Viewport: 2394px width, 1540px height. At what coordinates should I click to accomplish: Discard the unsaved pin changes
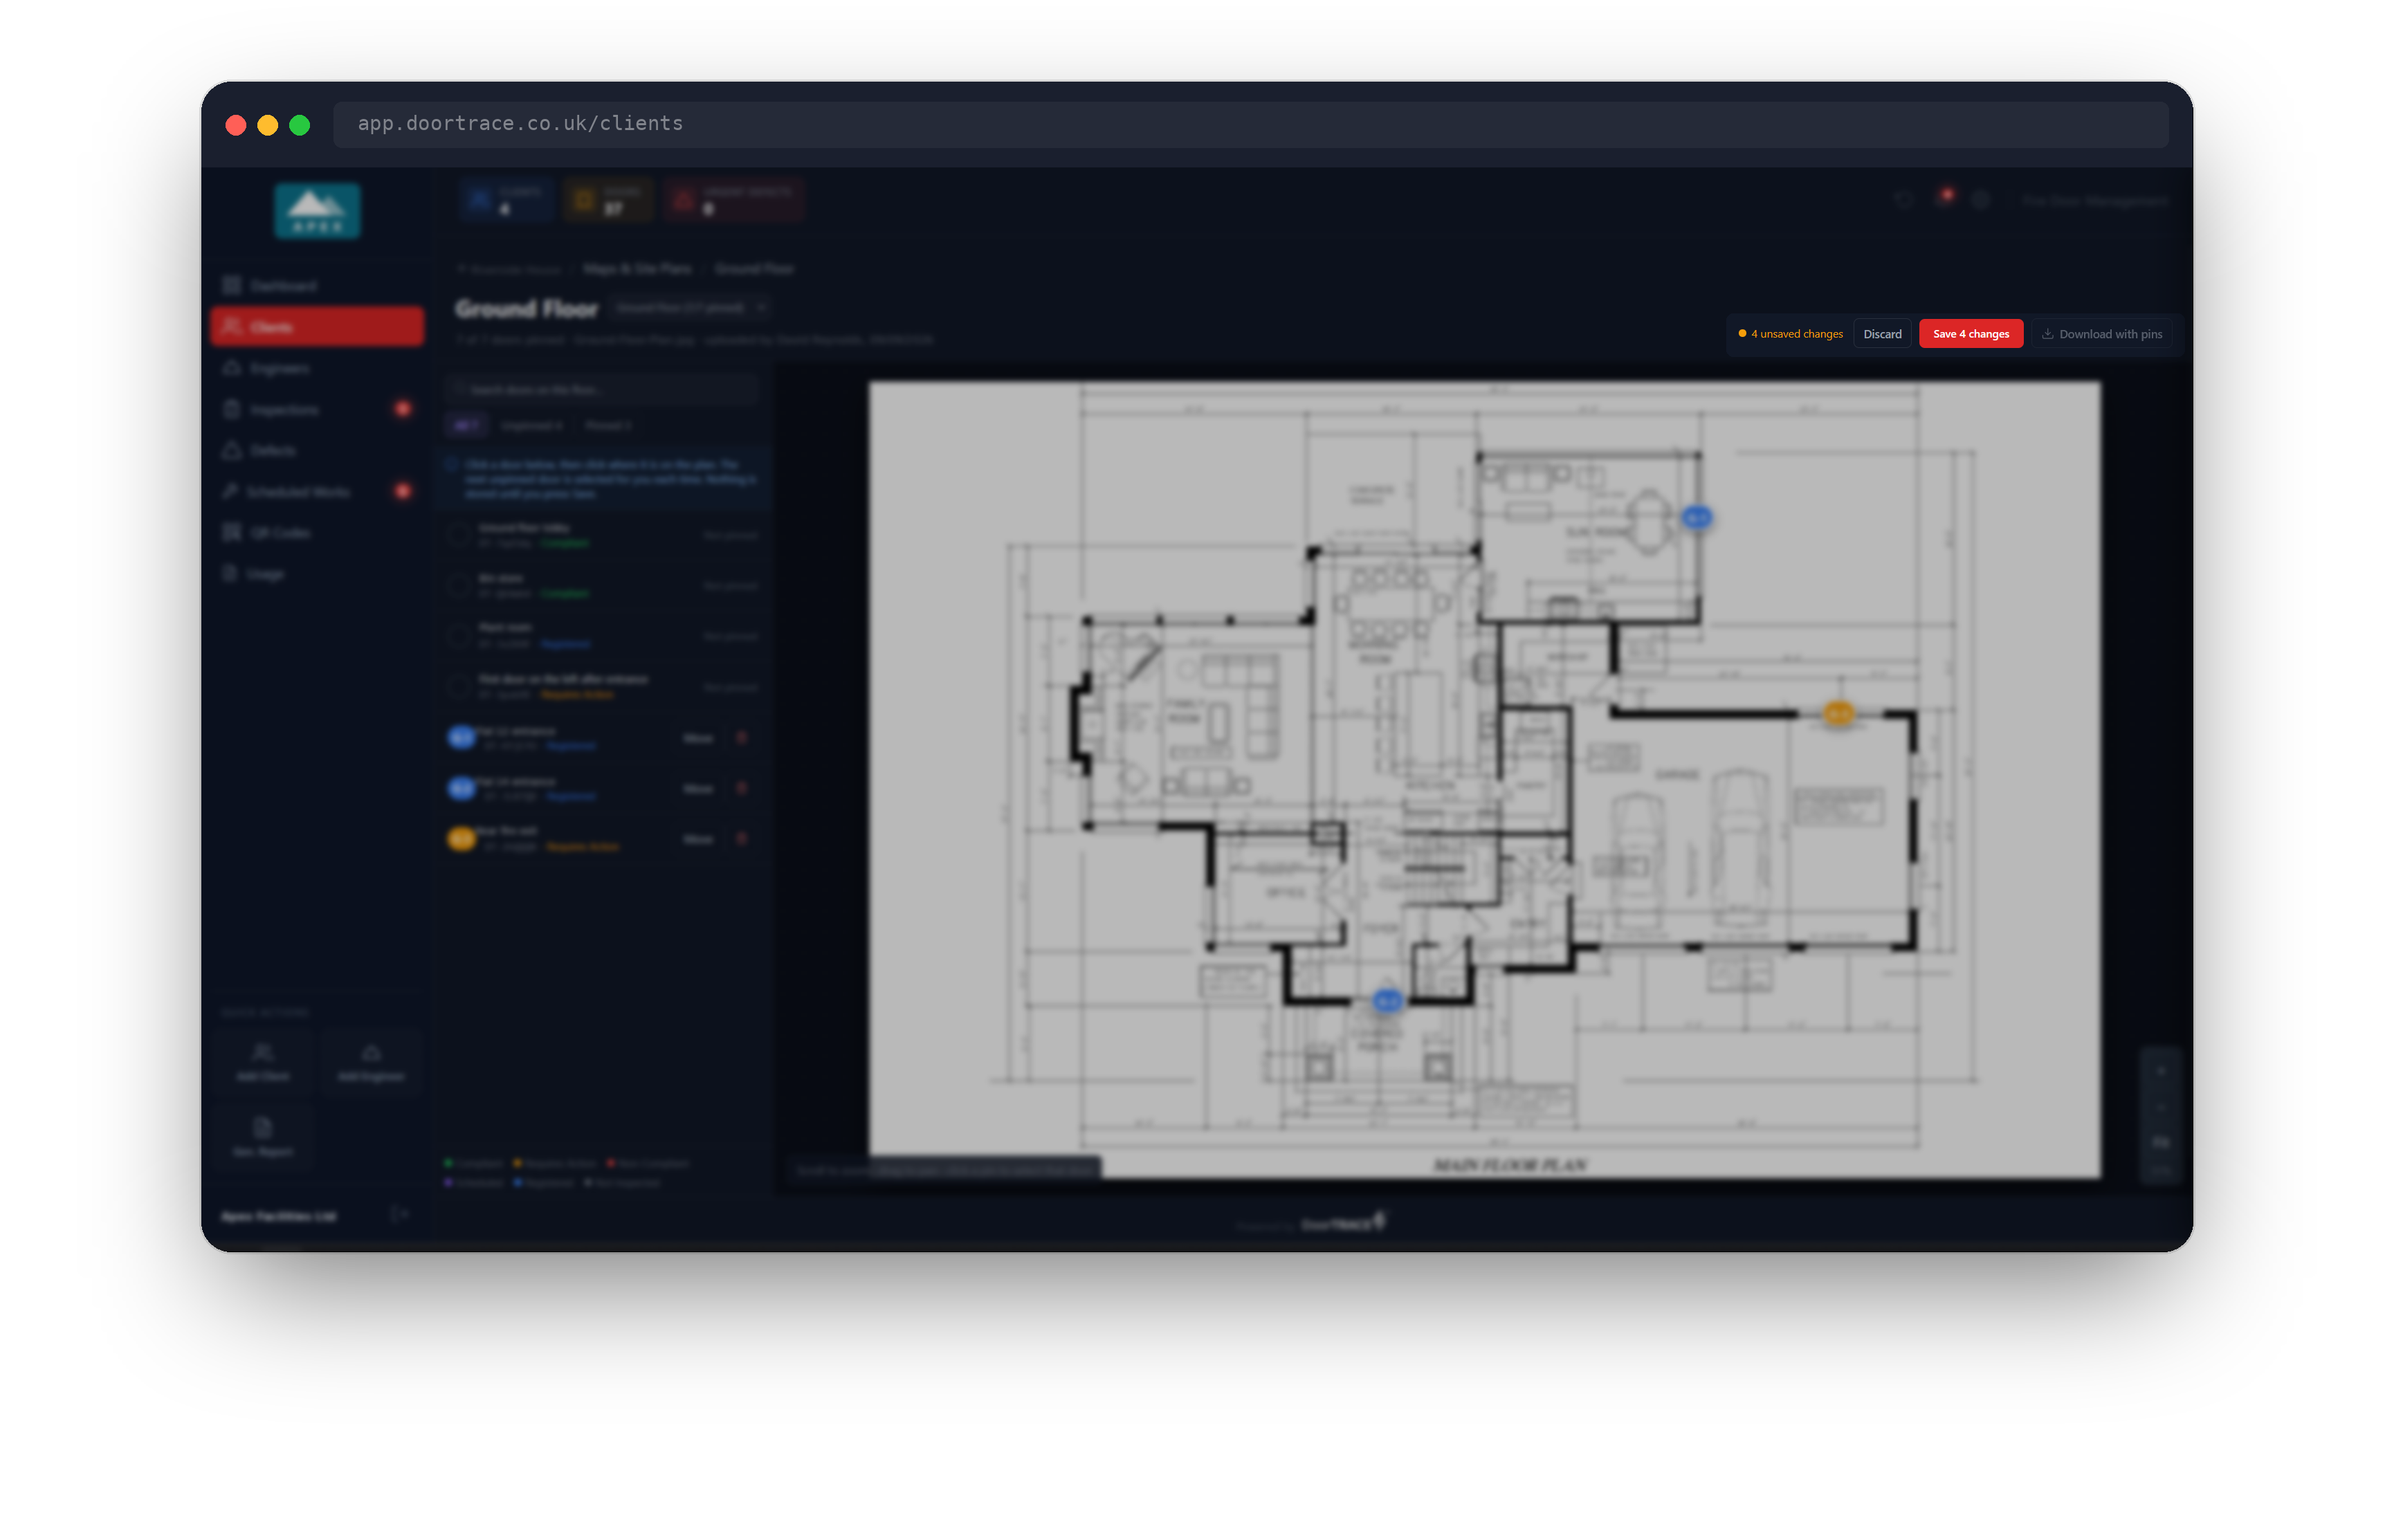pos(1881,334)
